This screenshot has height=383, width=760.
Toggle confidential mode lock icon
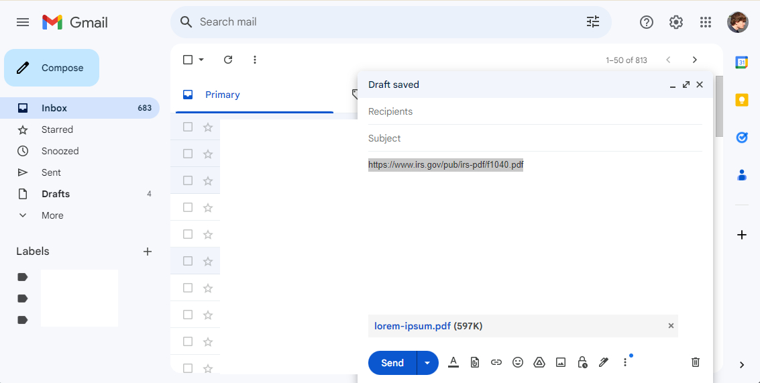click(x=582, y=362)
